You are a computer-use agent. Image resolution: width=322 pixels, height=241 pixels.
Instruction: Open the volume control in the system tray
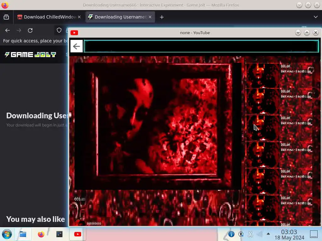point(259,234)
